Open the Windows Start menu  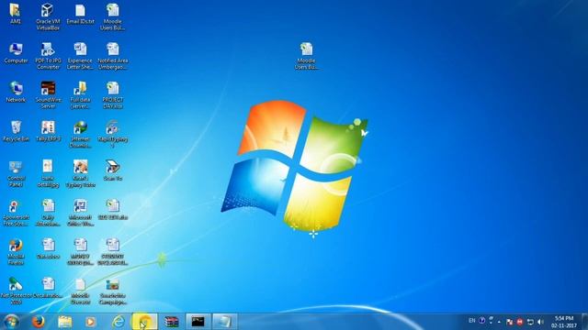(11, 322)
